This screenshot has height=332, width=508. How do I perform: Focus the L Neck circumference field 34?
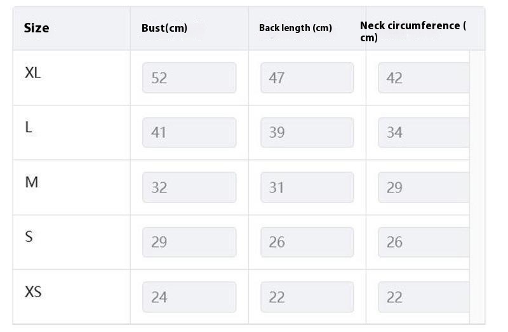424,133
